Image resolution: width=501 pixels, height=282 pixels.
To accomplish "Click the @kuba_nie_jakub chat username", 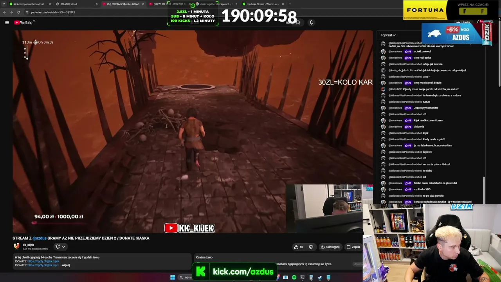I will [x=398, y=70].
